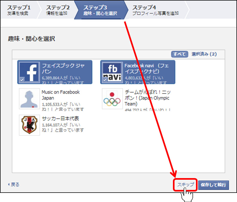
Task: Jump to ステップ4 プロフィール写真を追加 step
Action: coord(155,10)
